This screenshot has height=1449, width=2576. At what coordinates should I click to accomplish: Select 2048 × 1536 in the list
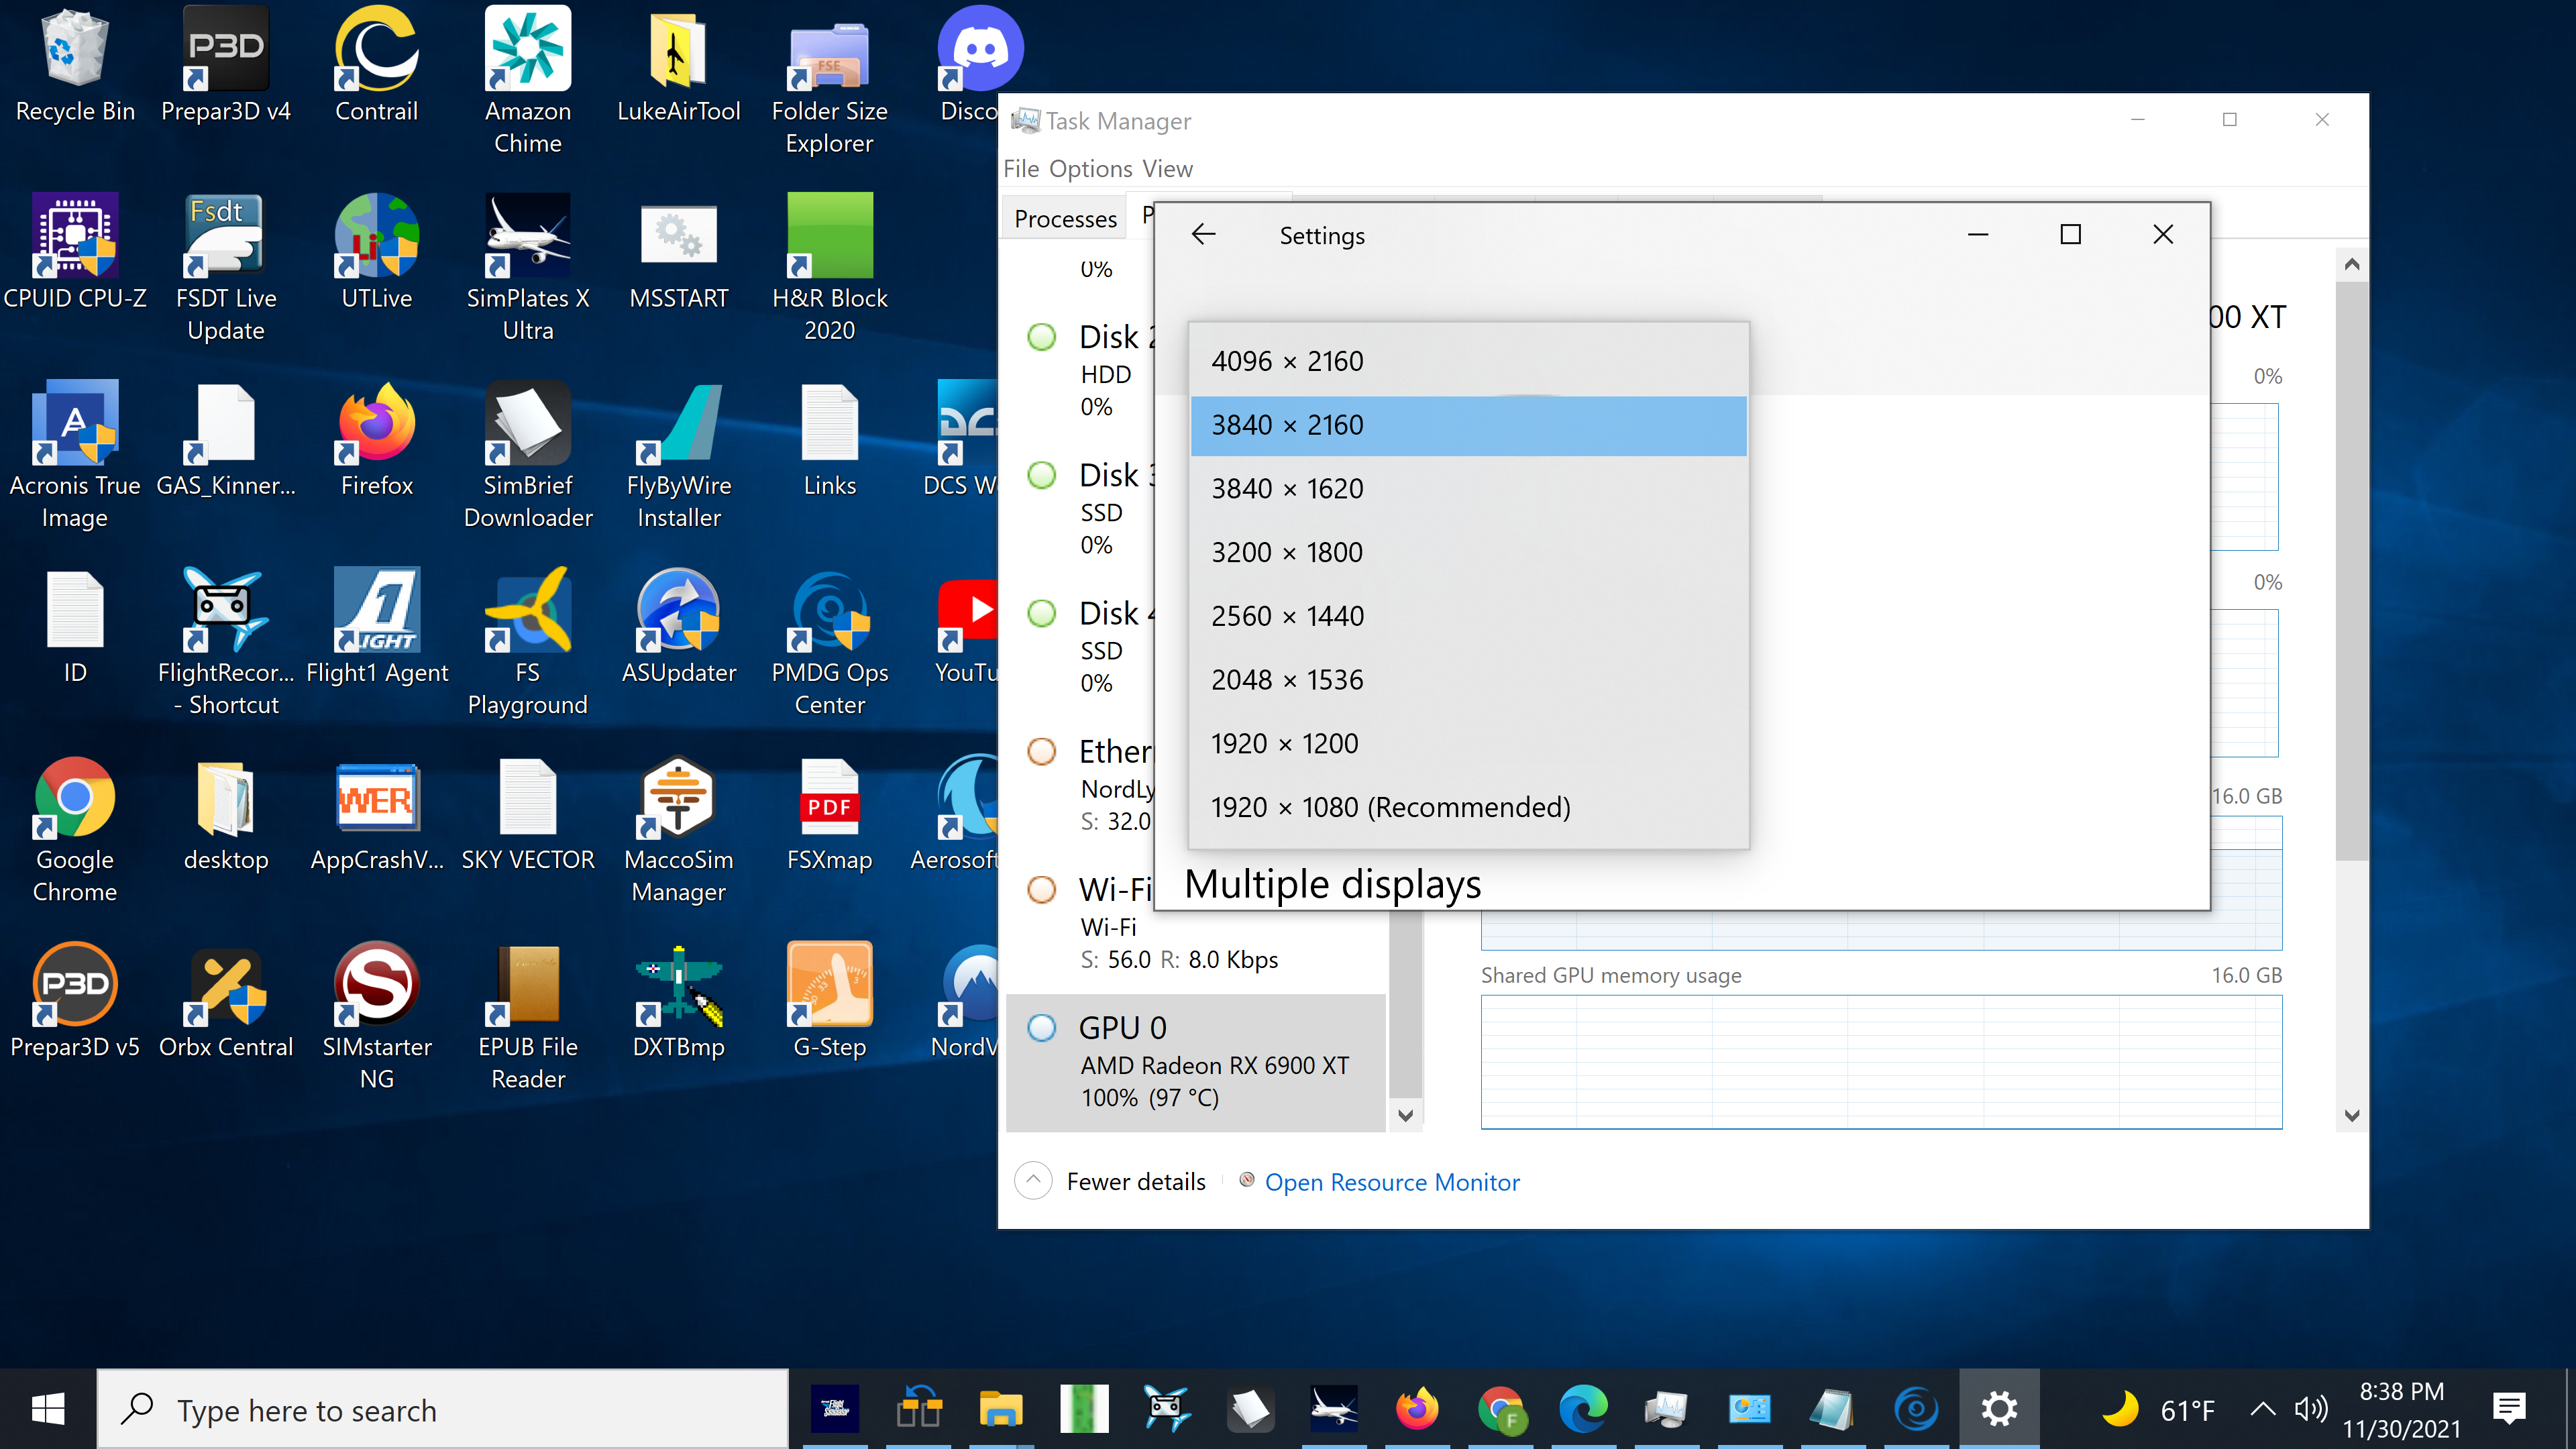(x=1468, y=680)
